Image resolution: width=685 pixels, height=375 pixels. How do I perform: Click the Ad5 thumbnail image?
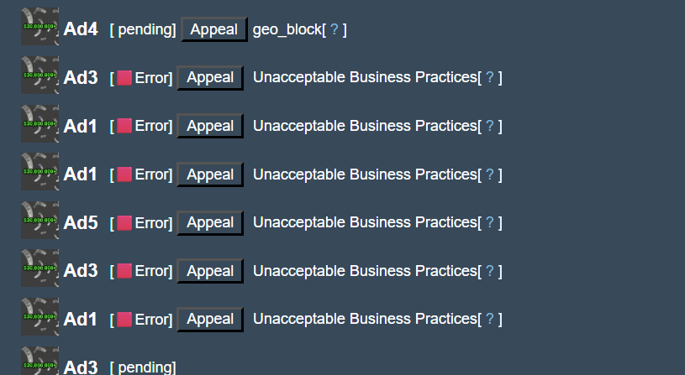[x=40, y=220]
